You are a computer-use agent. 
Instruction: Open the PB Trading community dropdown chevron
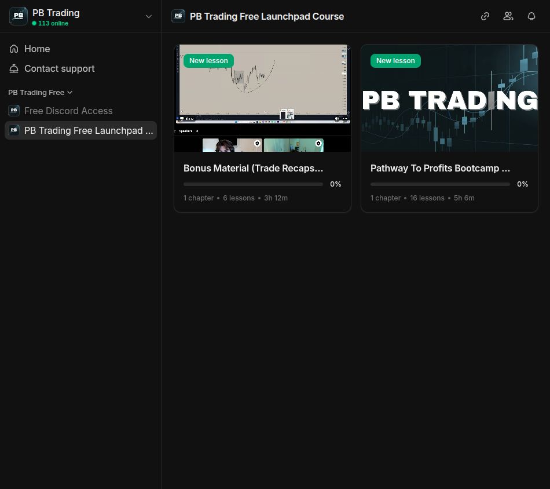[149, 16]
